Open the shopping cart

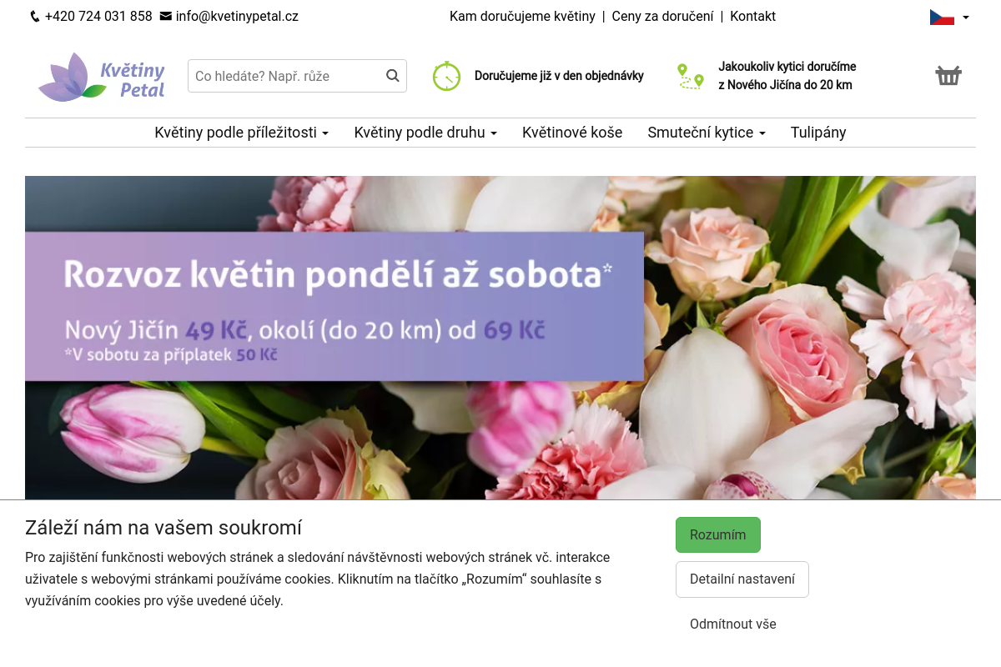[948, 75]
